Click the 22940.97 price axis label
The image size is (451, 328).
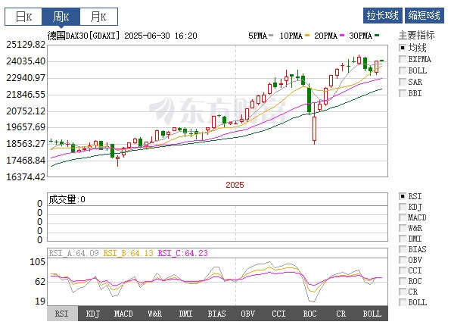click(26, 78)
